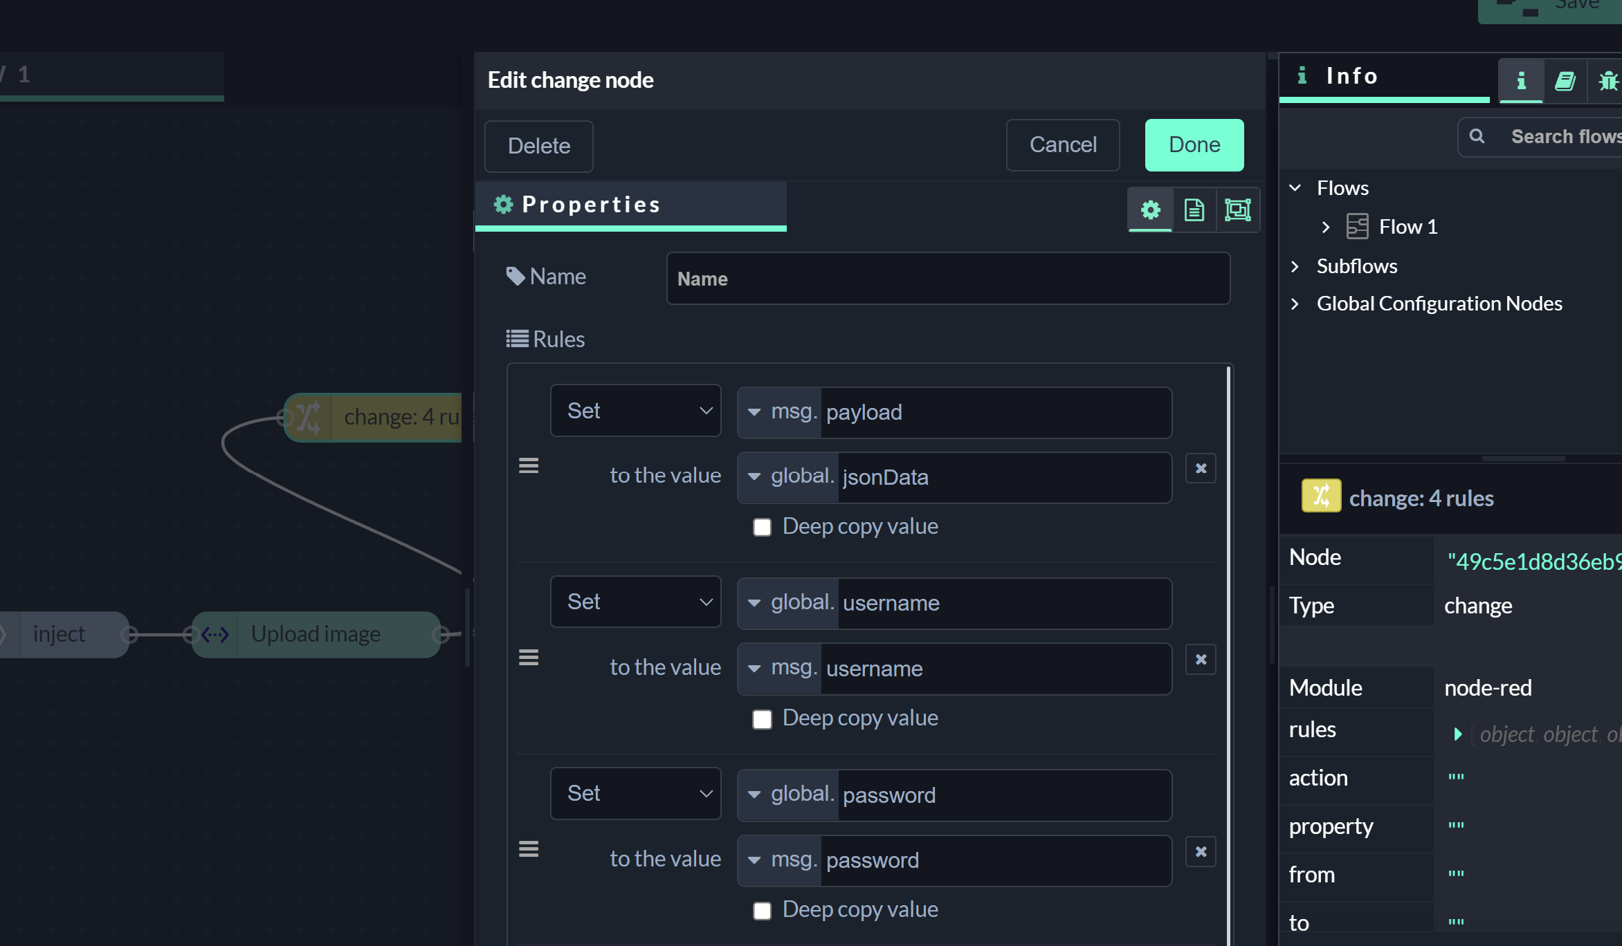Open the Debug bug icon tab
Viewport: 1622px width, 946px height.
click(1608, 81)
